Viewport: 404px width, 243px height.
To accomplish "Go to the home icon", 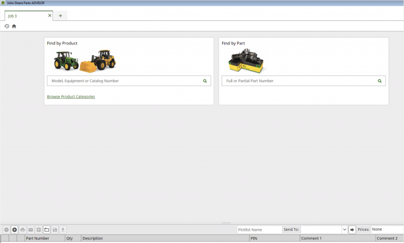I will pos(14,26).
